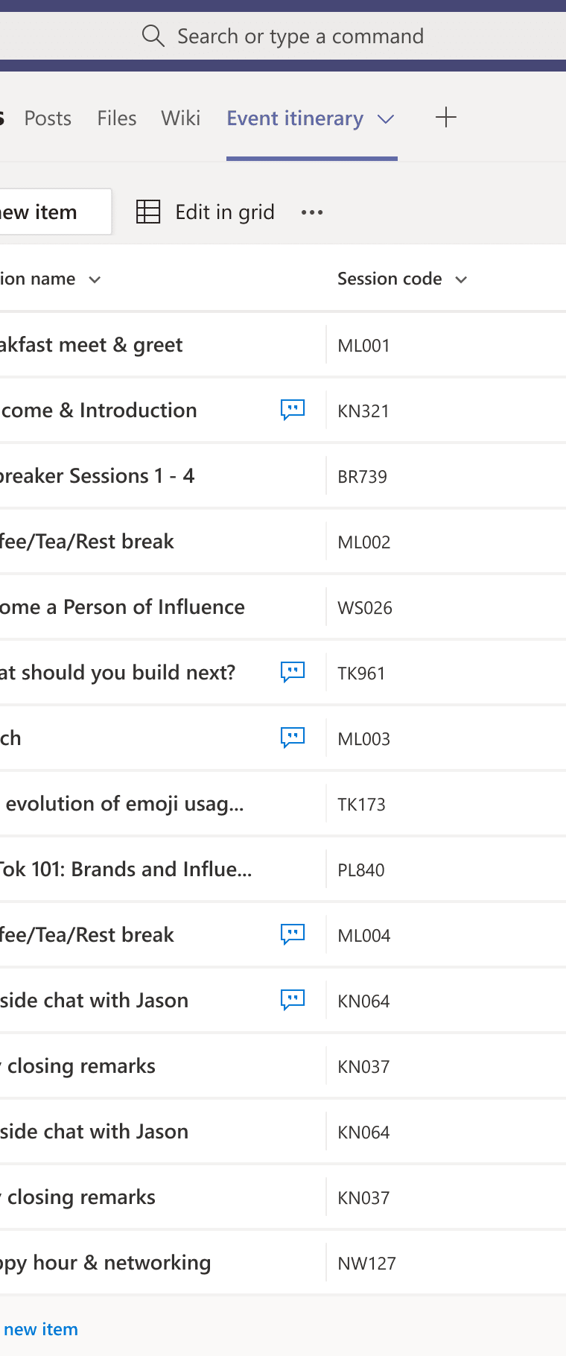Click the New item button
This screenshot has height=1356, width=566.
click(x=45, y=212)
